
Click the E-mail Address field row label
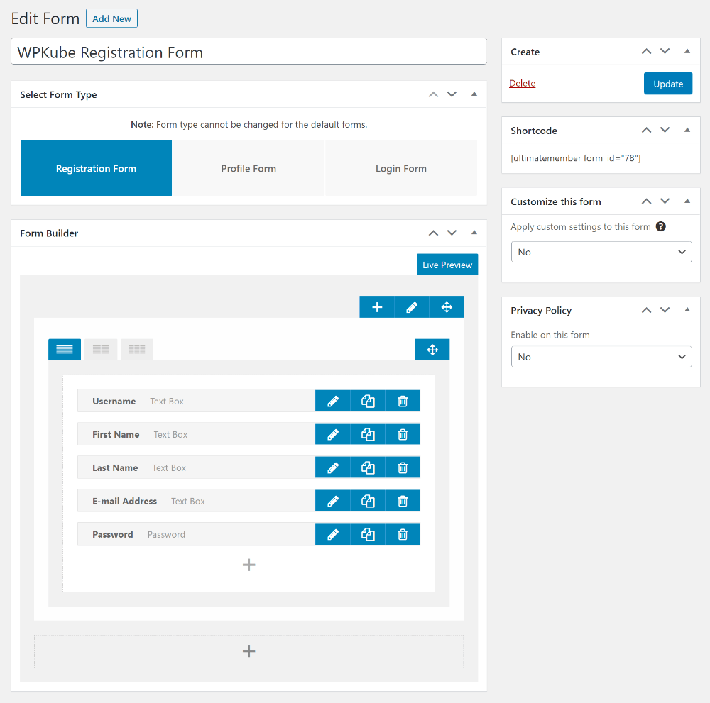124,502
